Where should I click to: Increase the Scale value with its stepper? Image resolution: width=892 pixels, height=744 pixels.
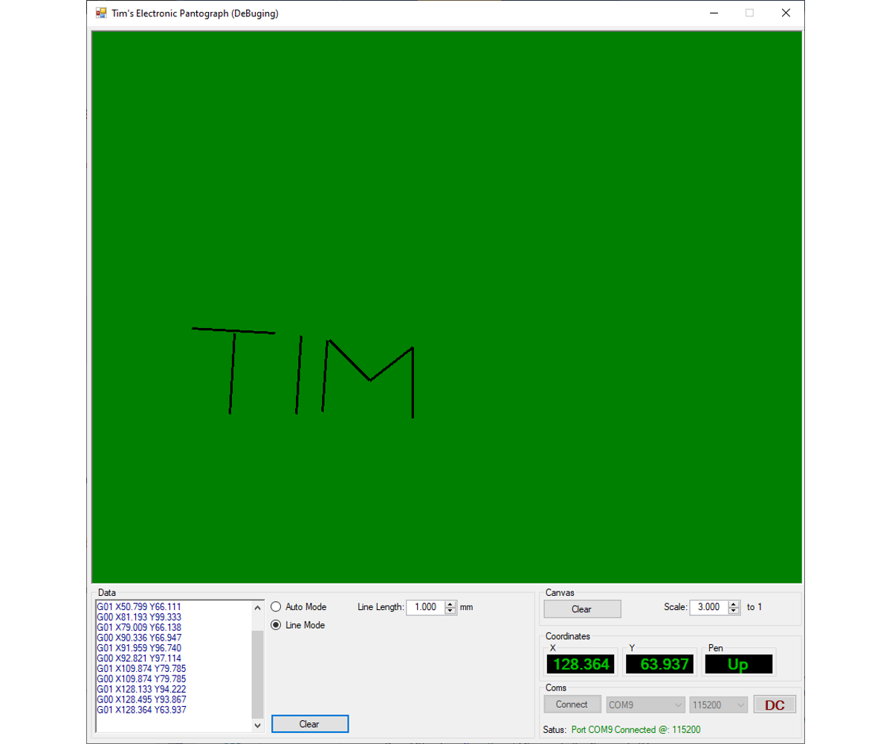click(734, 603)
